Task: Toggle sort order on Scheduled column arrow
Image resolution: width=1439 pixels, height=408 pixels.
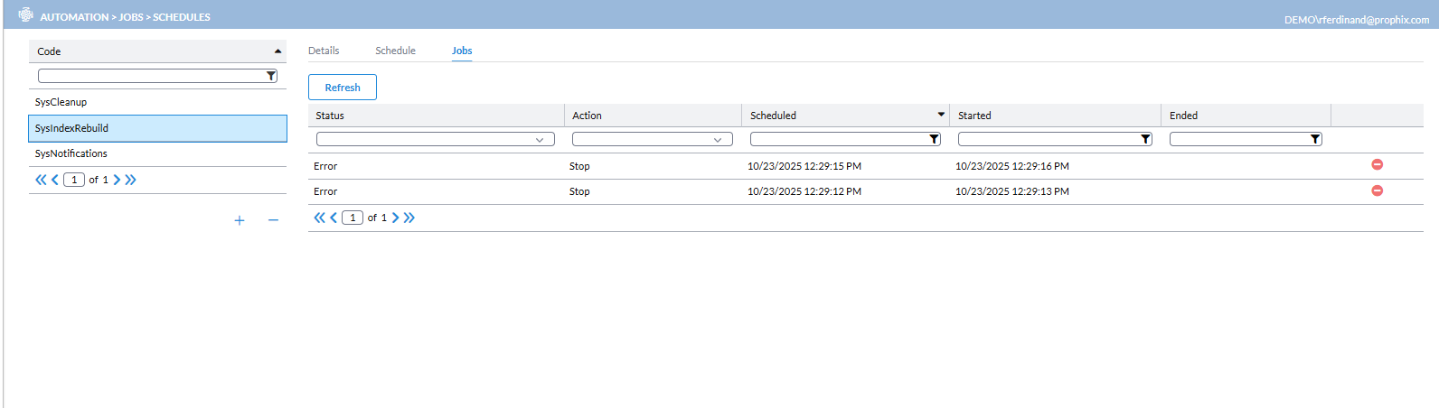Action: 940,115
